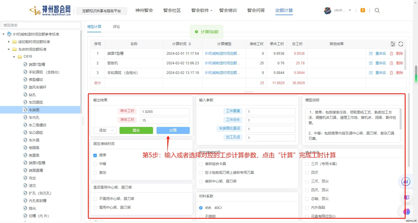Check 装卸中心架、跟刀架 checkbox
The image size is (418, 223).
click(201, 182)
